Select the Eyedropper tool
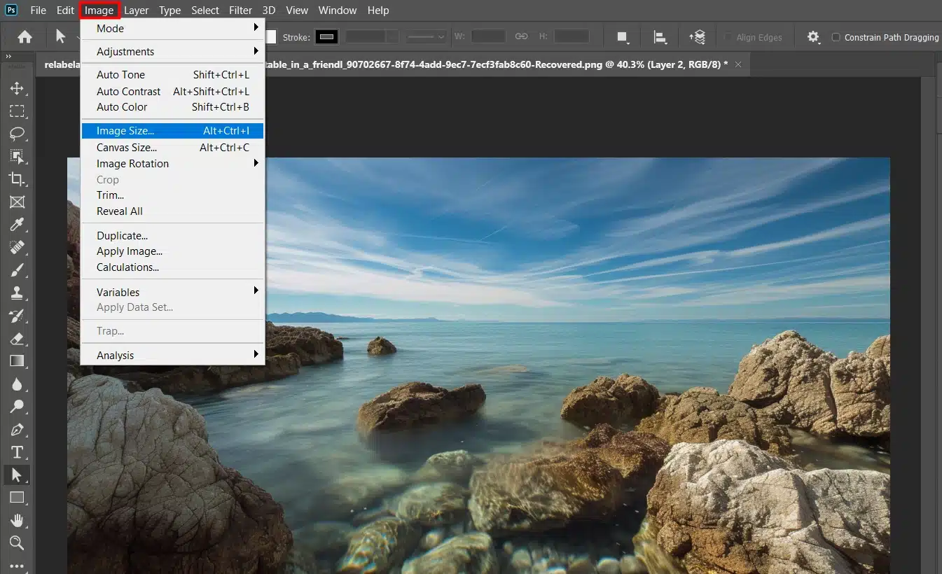Image resolution: width=942 pixels, height=574 pixels. [17, 224]
